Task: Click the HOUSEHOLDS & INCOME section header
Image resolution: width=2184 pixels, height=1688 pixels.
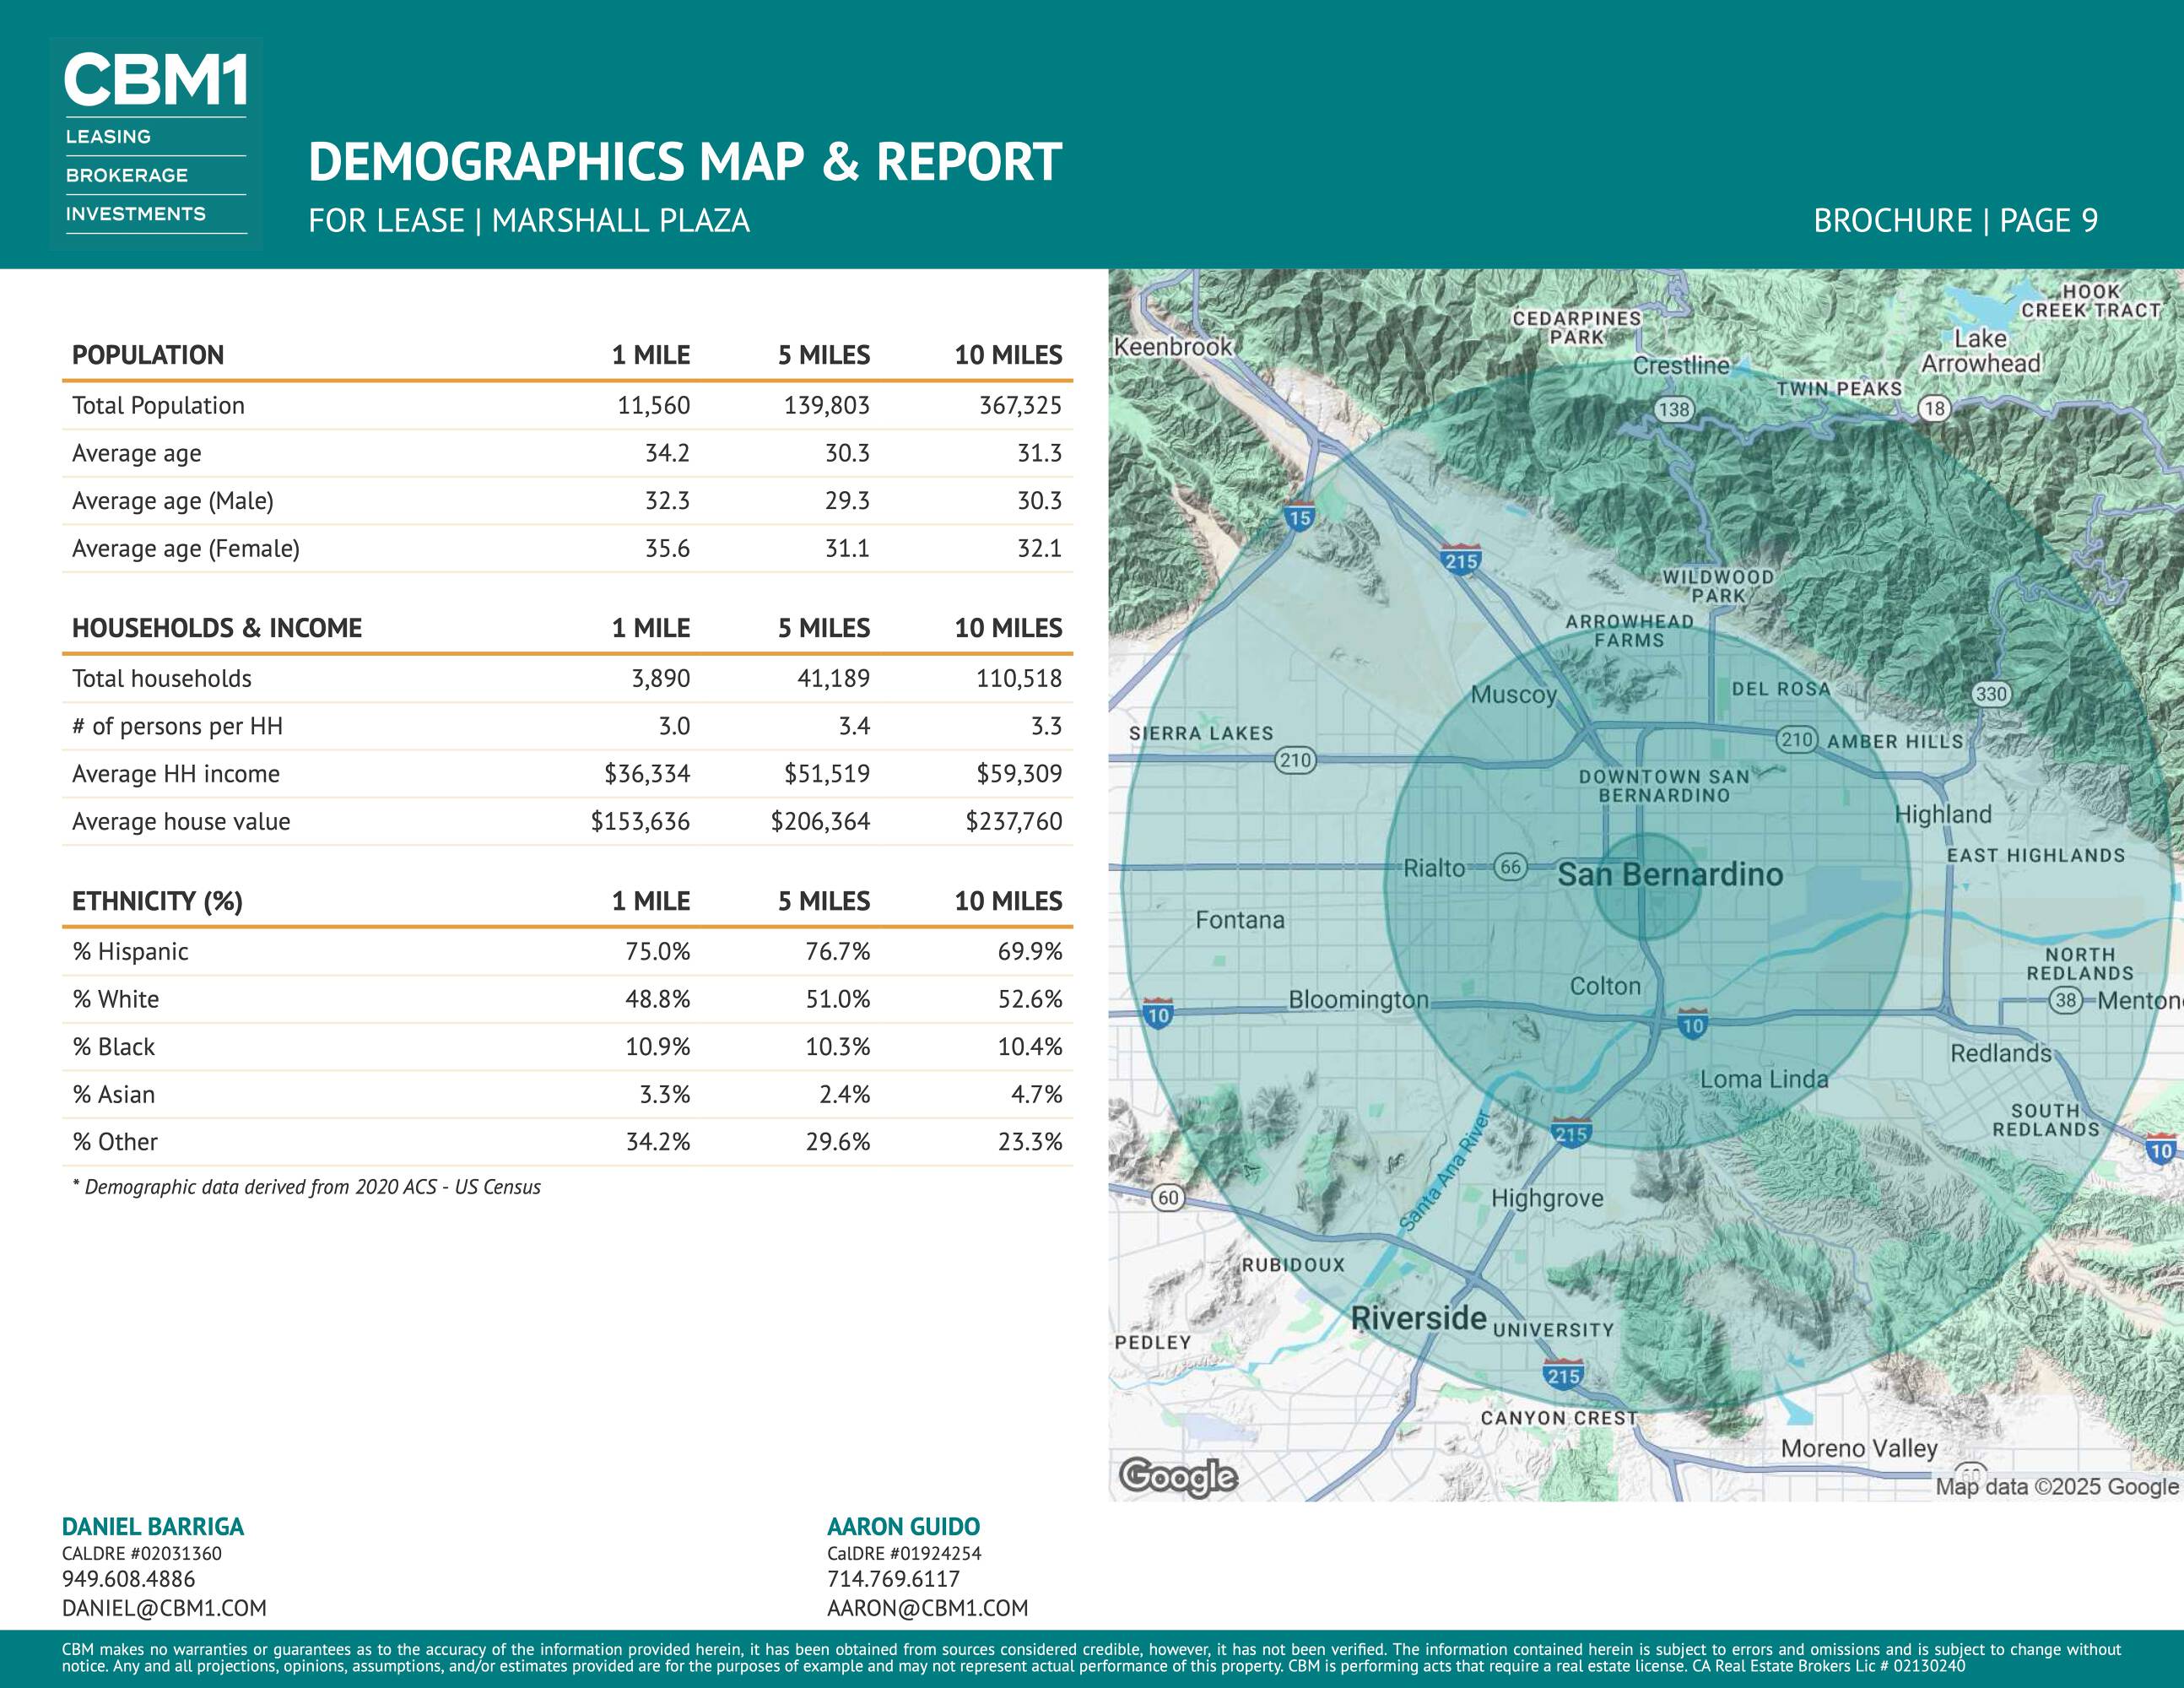Action: [217, 628]
